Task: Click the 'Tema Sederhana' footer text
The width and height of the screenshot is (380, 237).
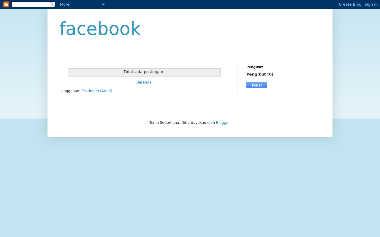Action: click(164, 123)
